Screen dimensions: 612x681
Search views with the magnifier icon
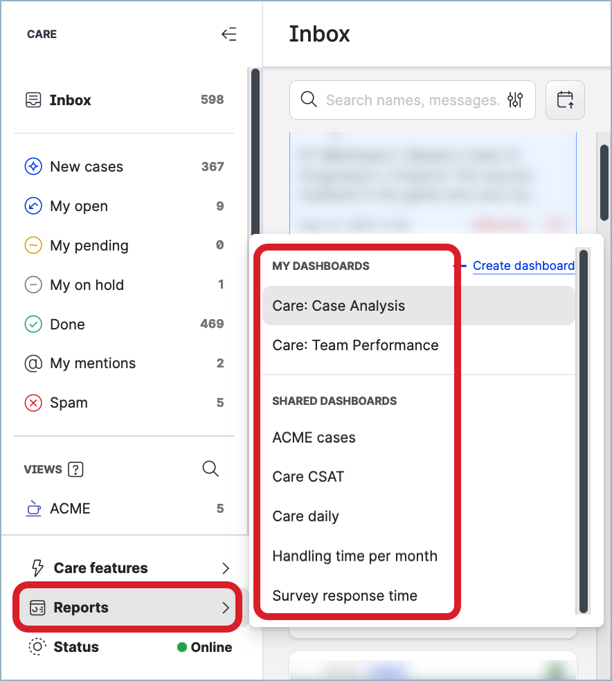[x=210, y=469]
